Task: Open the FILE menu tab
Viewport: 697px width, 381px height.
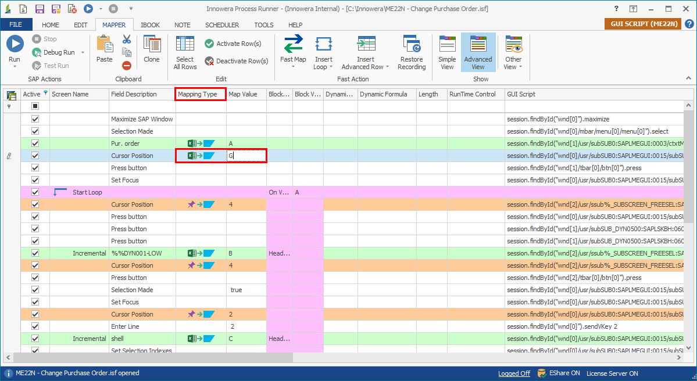Action: tap(16, 24)
